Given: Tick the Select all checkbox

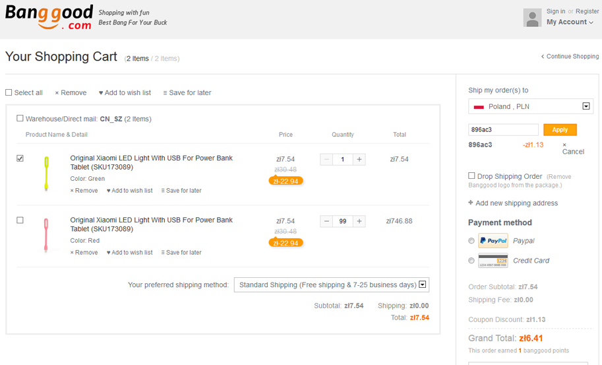Looking at the screenshot, I should 9,92.
